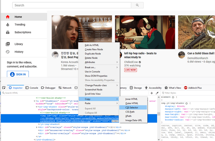This screenshot has width=215, height=141.
Task: Focus the YouTube Search input field
Action: pos(72,5)
